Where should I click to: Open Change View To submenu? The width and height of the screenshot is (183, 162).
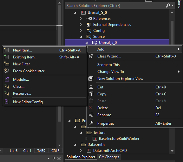pyautogui.click(x=135, y=72)
